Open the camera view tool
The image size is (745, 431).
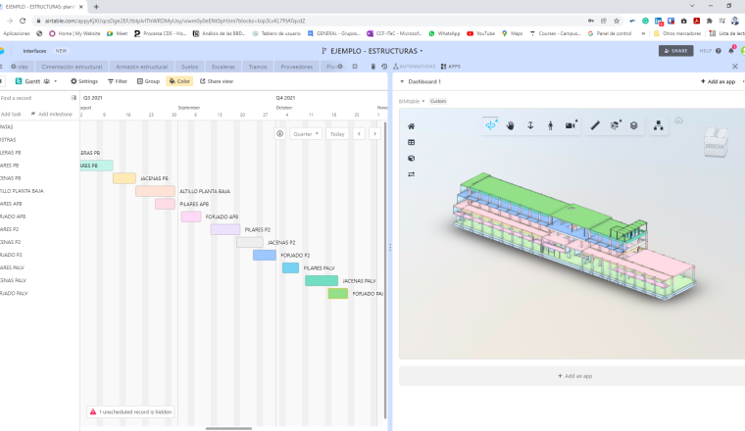pyautogui.click(x=571, y=125)
